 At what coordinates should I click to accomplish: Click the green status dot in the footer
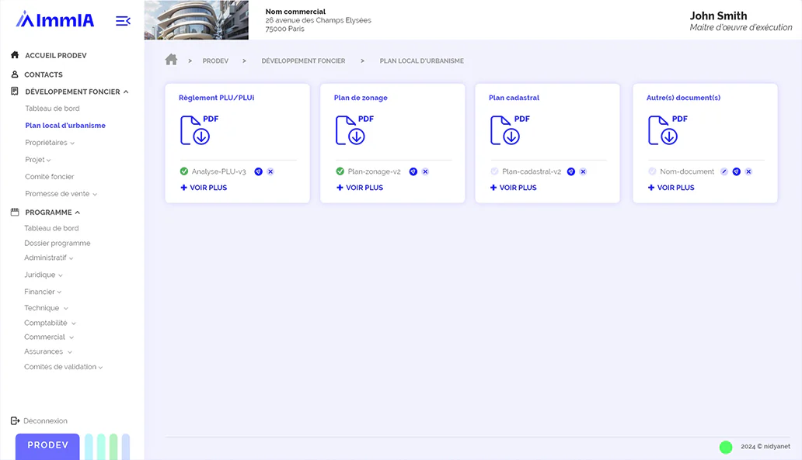[x=726, y=448]
